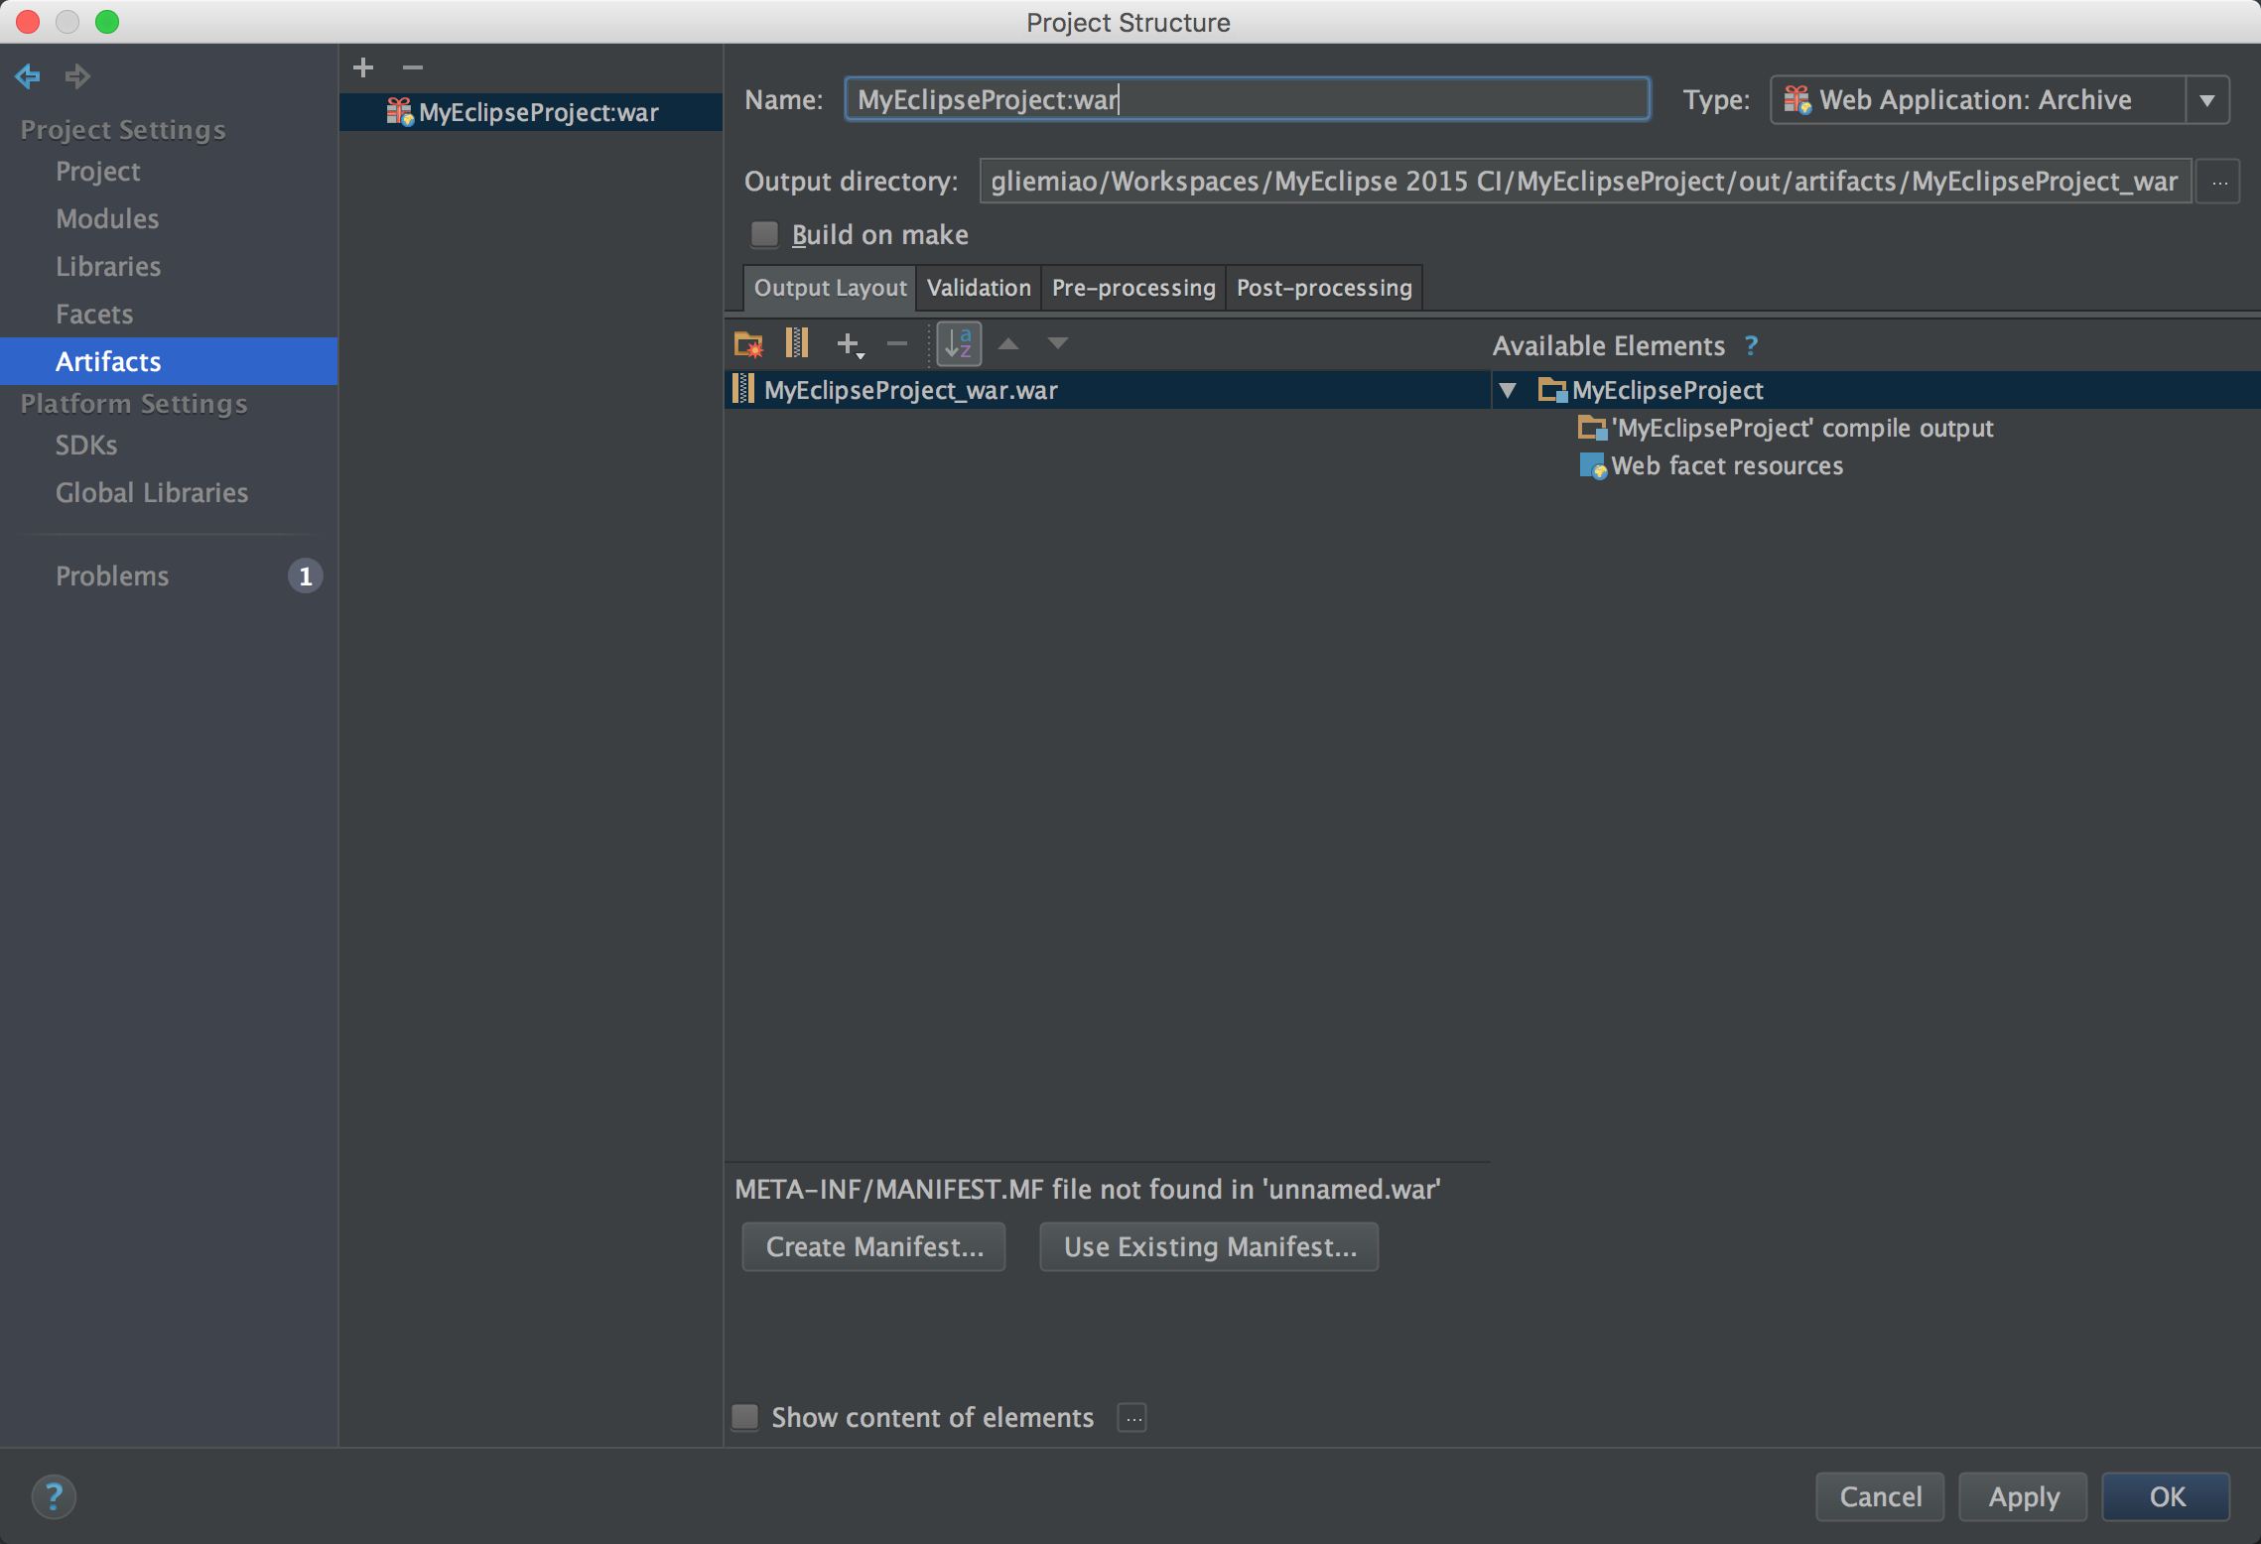Viewport: 2261px width, 1544px height.
Task: Switch to the Validation tab
Action: pos(979,288)
